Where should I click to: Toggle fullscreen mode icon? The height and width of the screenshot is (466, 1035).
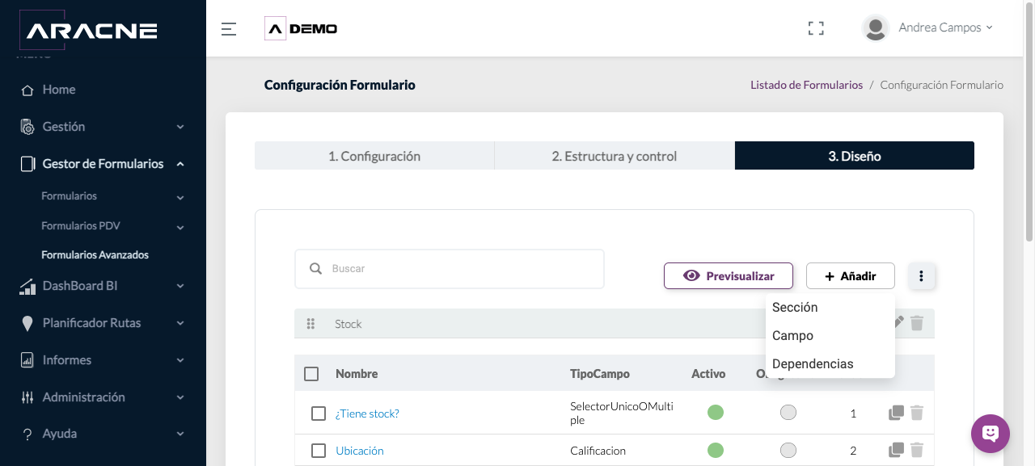tap(816, 28)
